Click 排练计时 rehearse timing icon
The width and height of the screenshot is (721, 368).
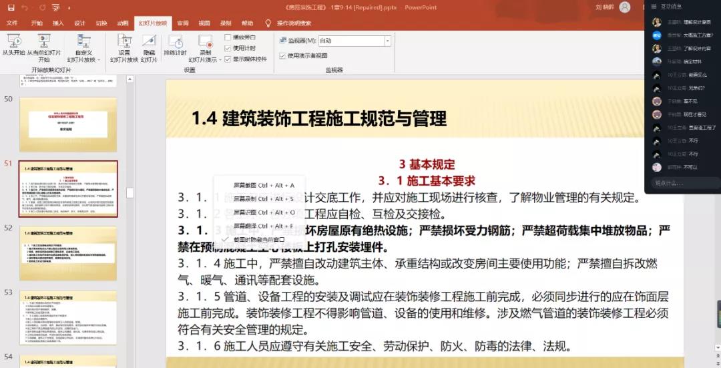point(175,42)
